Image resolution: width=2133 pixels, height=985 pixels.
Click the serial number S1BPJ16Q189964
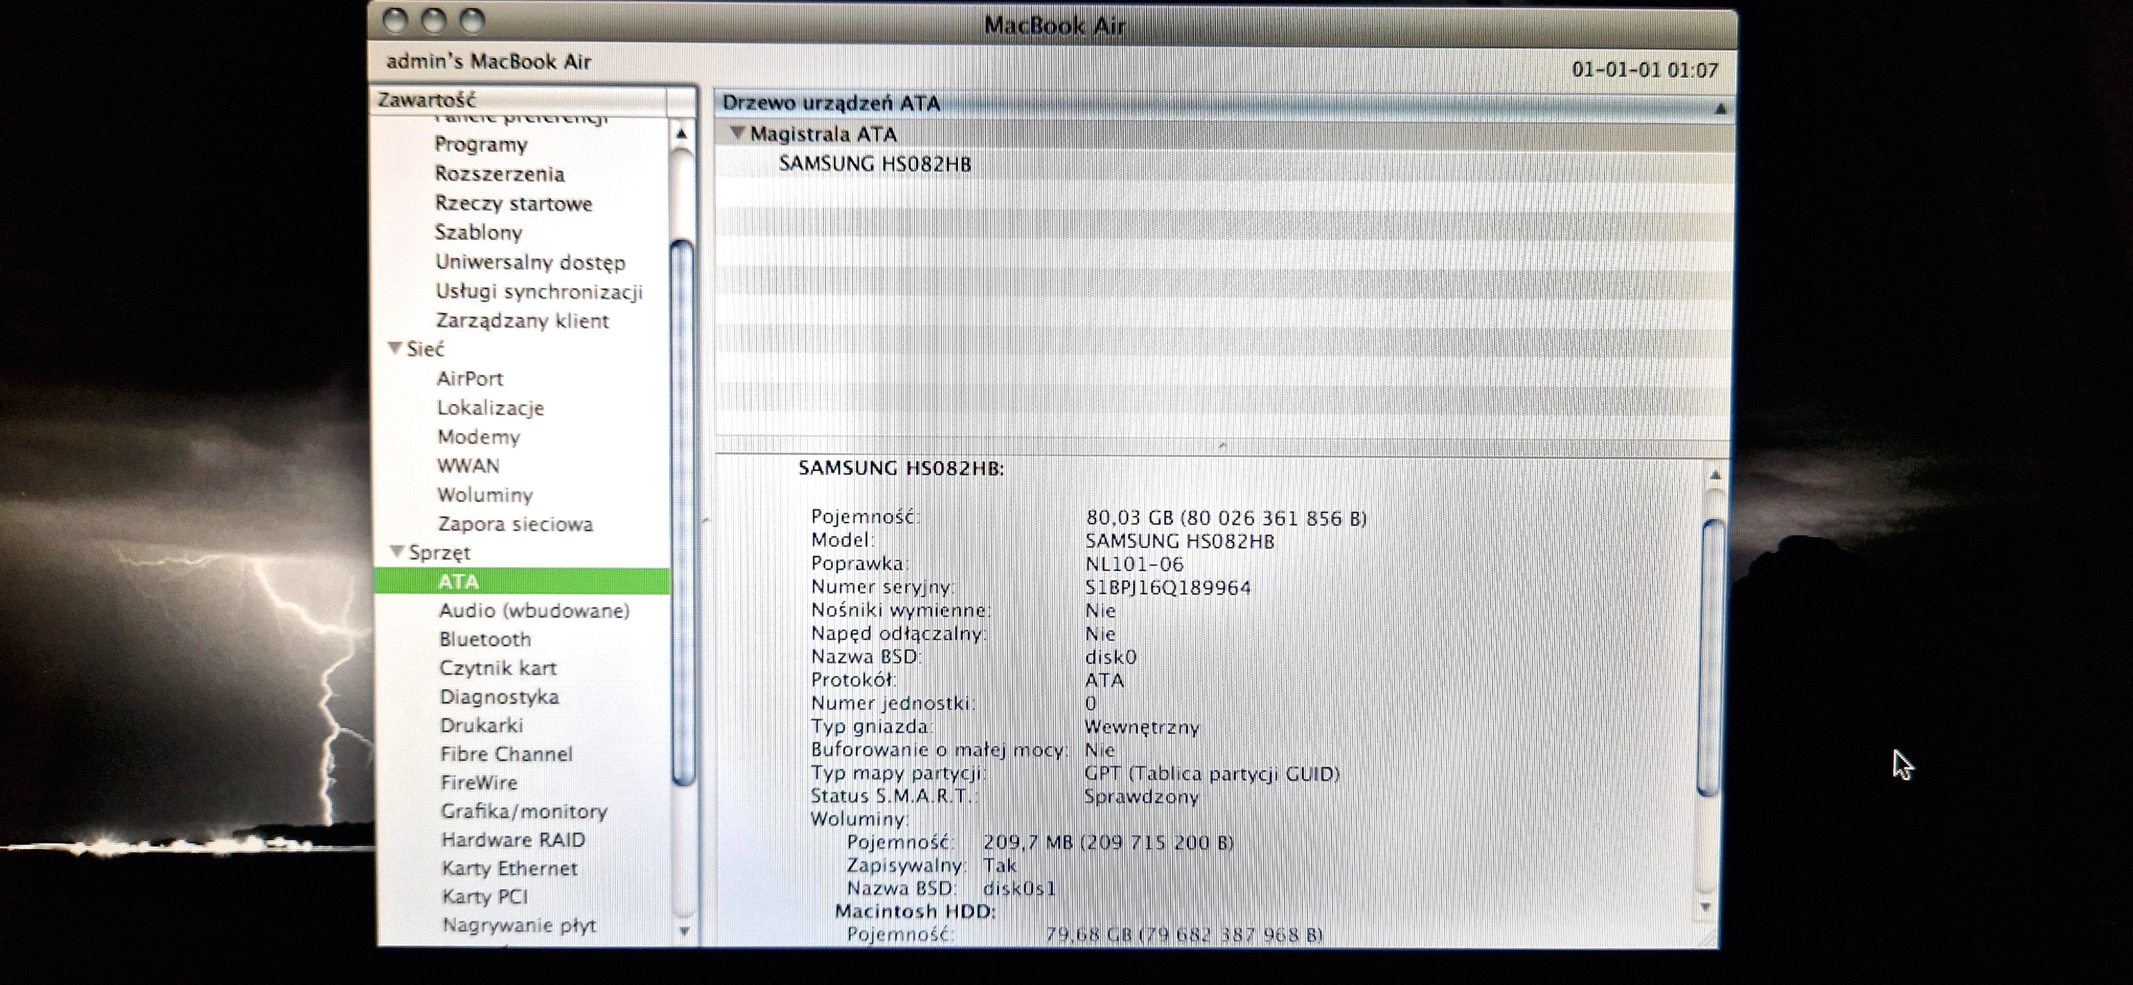click(x=1167, y=588)
